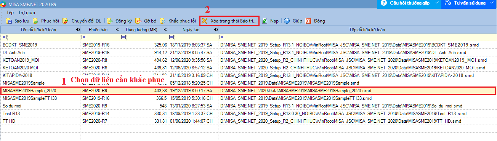The image size is (497, 141).
Task: Open the Tệp menu
Action: (10, 13)
